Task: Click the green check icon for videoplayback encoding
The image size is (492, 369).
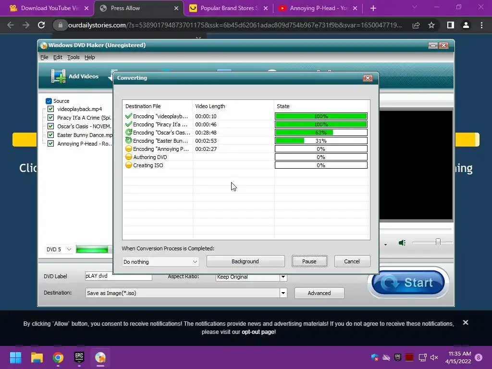Action: point(128,116)
